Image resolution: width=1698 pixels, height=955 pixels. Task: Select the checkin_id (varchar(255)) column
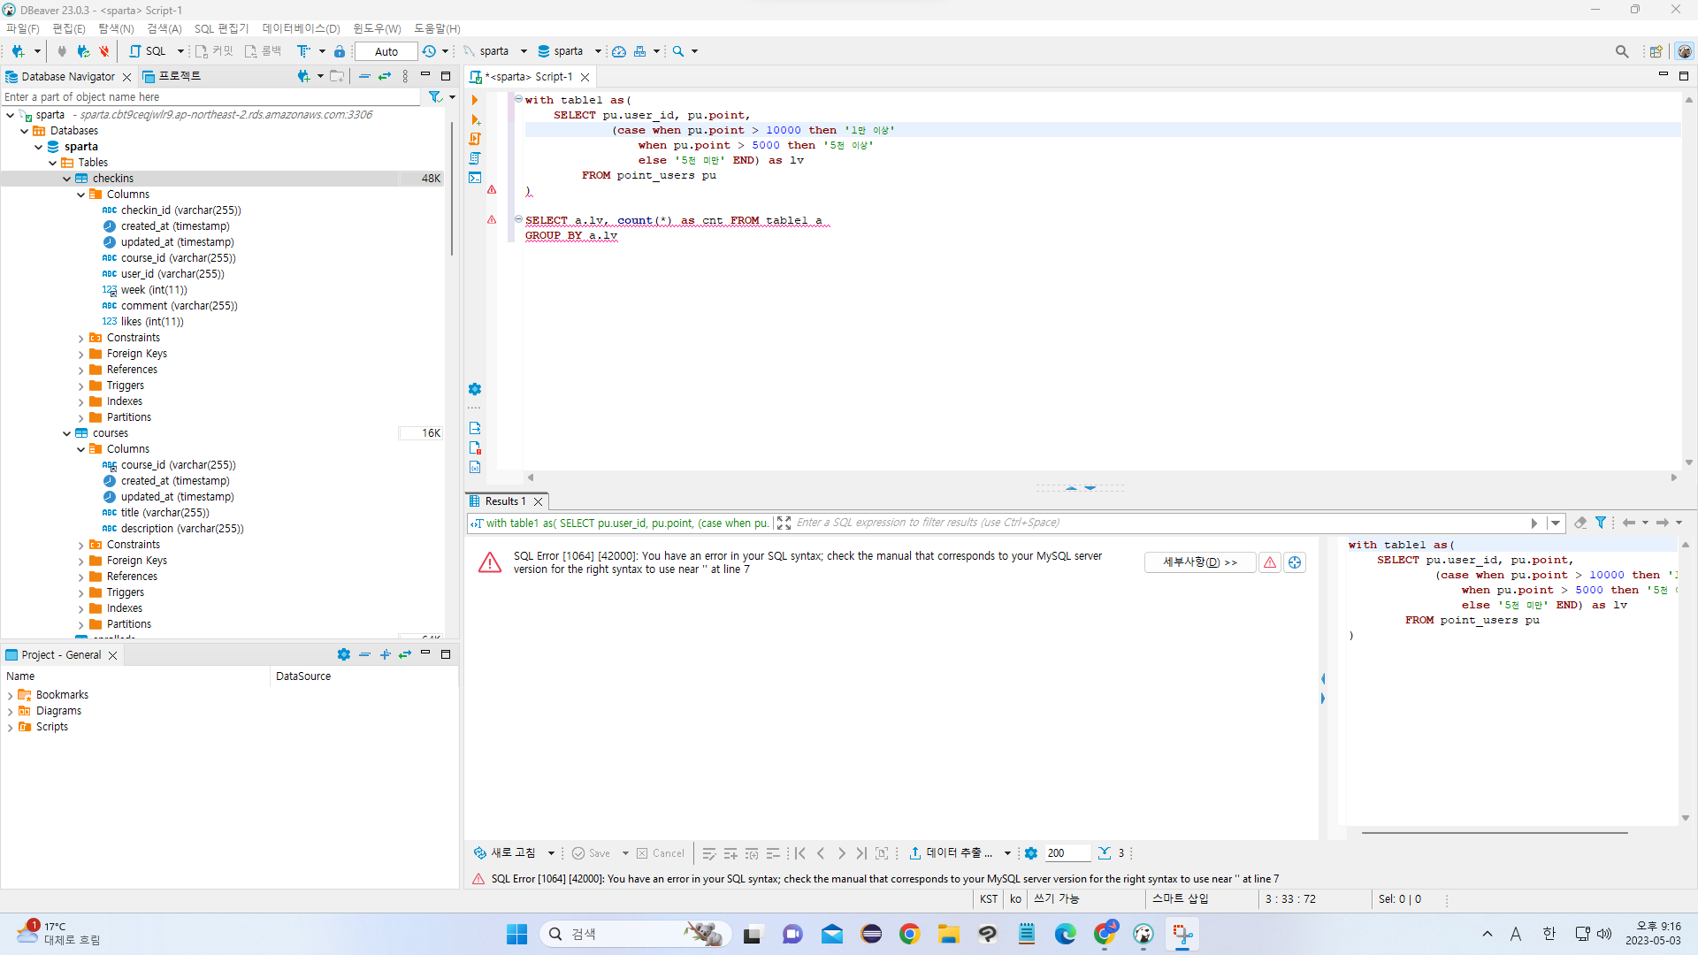tap(180, 210)
